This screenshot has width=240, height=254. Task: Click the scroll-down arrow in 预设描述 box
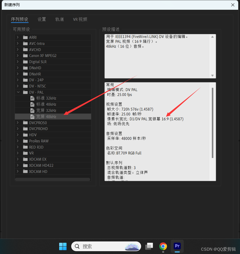pyautogui.click(x=213, y=75)
